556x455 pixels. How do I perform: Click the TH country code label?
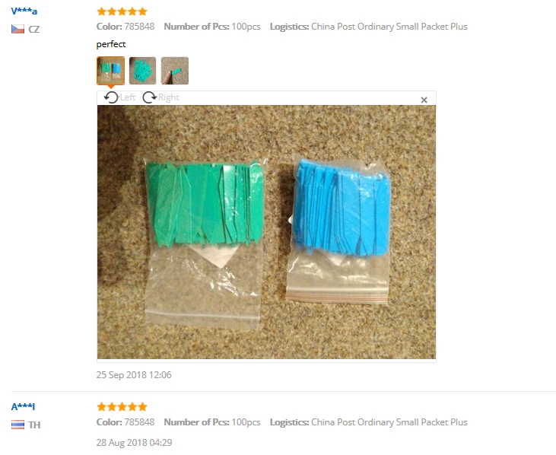(x=34, y=425)
